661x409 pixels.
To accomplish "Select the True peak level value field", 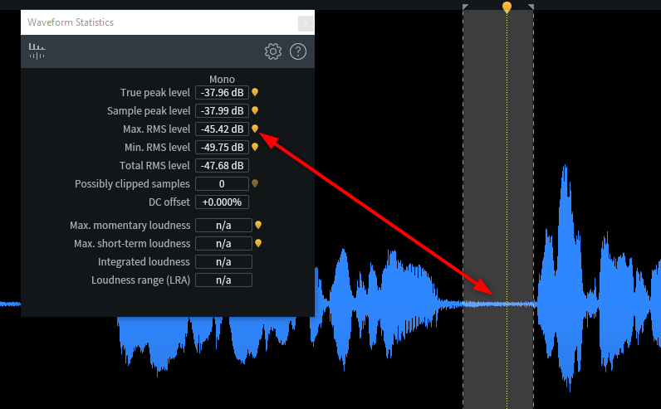I will 222,92.
